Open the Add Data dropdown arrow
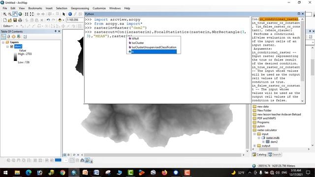Screen dimensions: 315x177 tap(63, 20)
